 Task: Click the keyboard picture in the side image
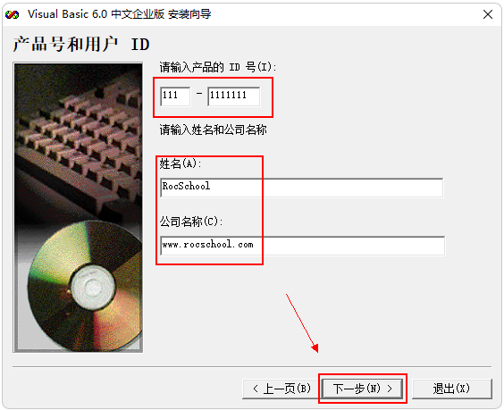(80, 141)
